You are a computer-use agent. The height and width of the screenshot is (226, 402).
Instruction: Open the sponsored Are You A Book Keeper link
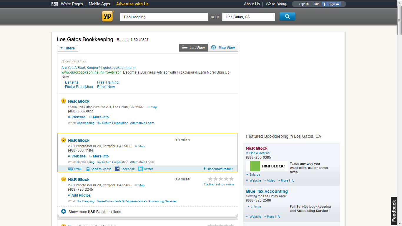click(x=98, y=68)
